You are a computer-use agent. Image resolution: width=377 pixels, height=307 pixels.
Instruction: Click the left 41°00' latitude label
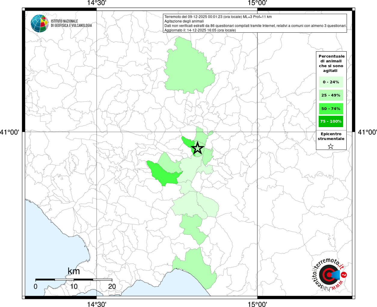(x=10, y=132)
